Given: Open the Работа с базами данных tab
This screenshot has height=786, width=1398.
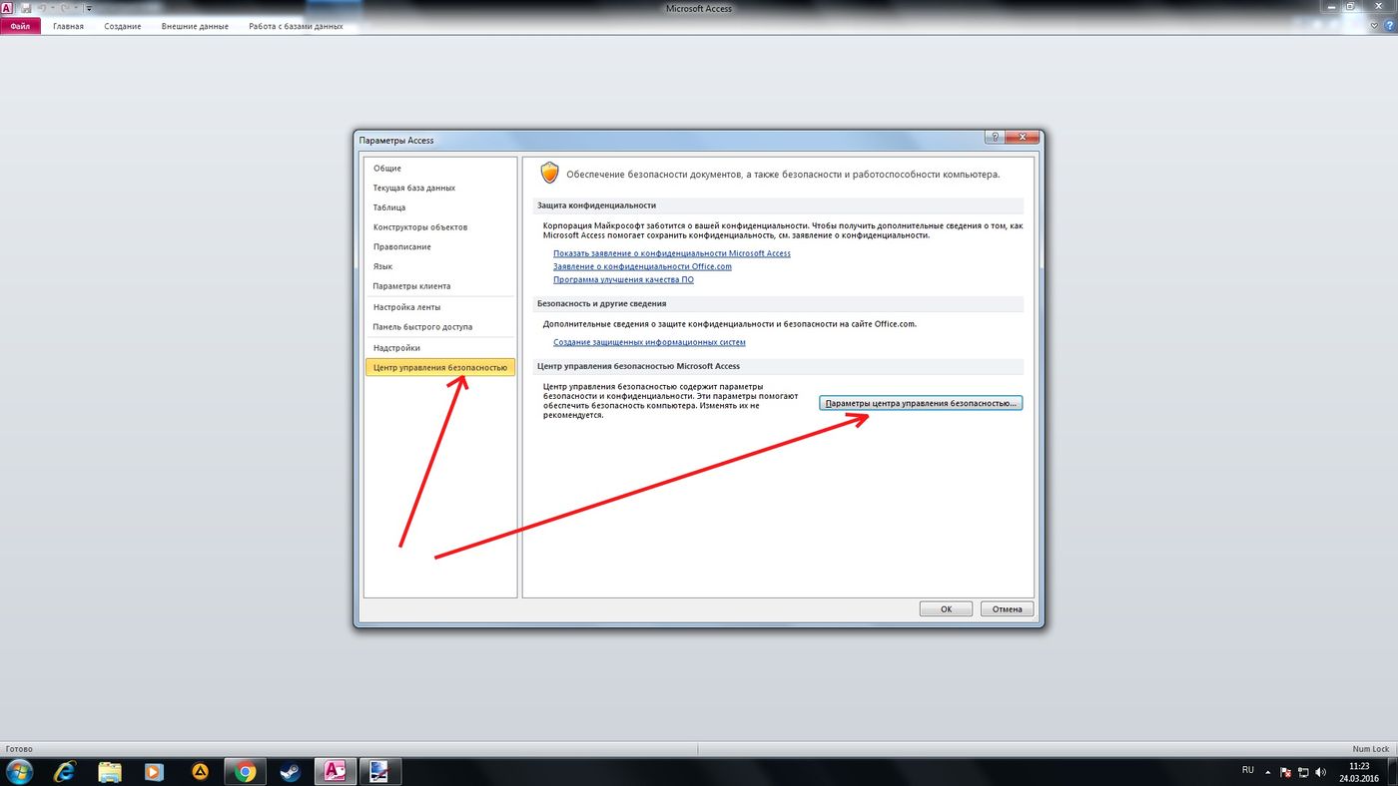Looking at the screenshot, I should tap(296, 26).
